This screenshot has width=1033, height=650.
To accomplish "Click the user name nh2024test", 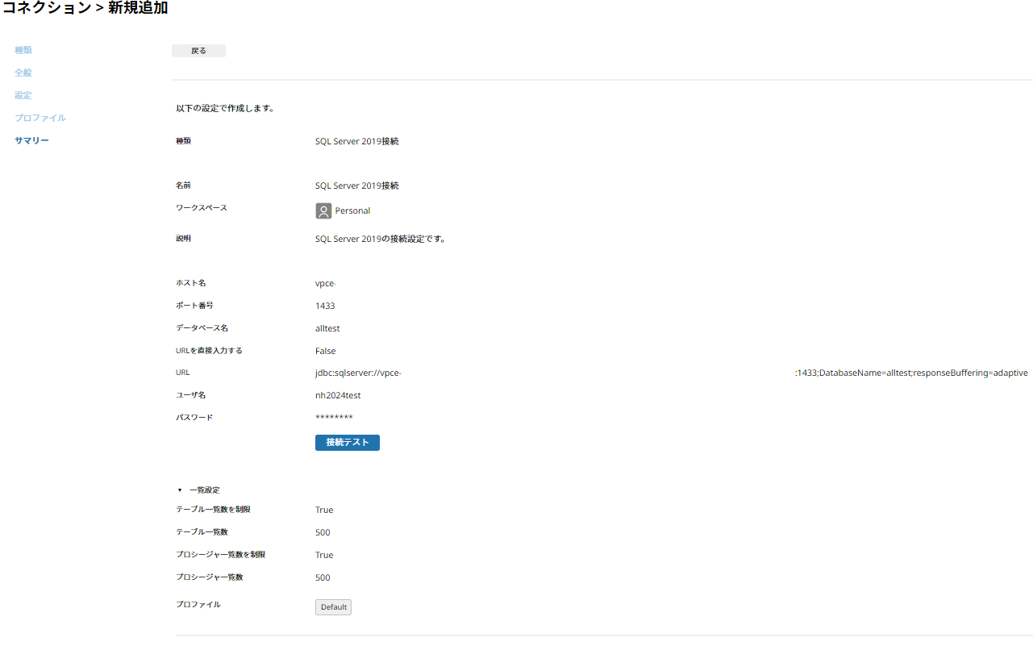I will pyautogui.click(x=338, y=396).
